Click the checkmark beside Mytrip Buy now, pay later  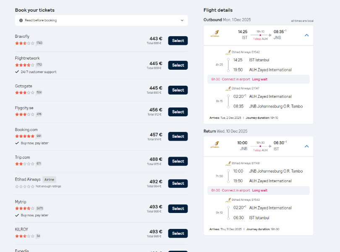[17, 215]
